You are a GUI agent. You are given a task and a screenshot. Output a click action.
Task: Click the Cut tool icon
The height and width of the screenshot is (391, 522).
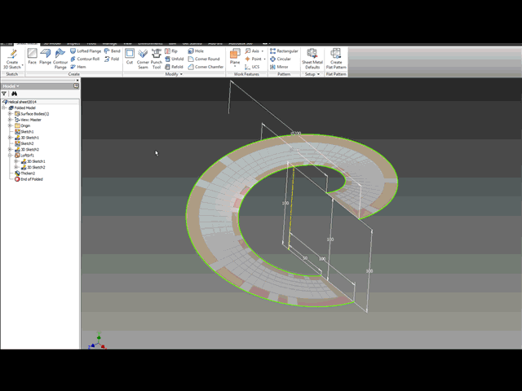coord(130,56)
